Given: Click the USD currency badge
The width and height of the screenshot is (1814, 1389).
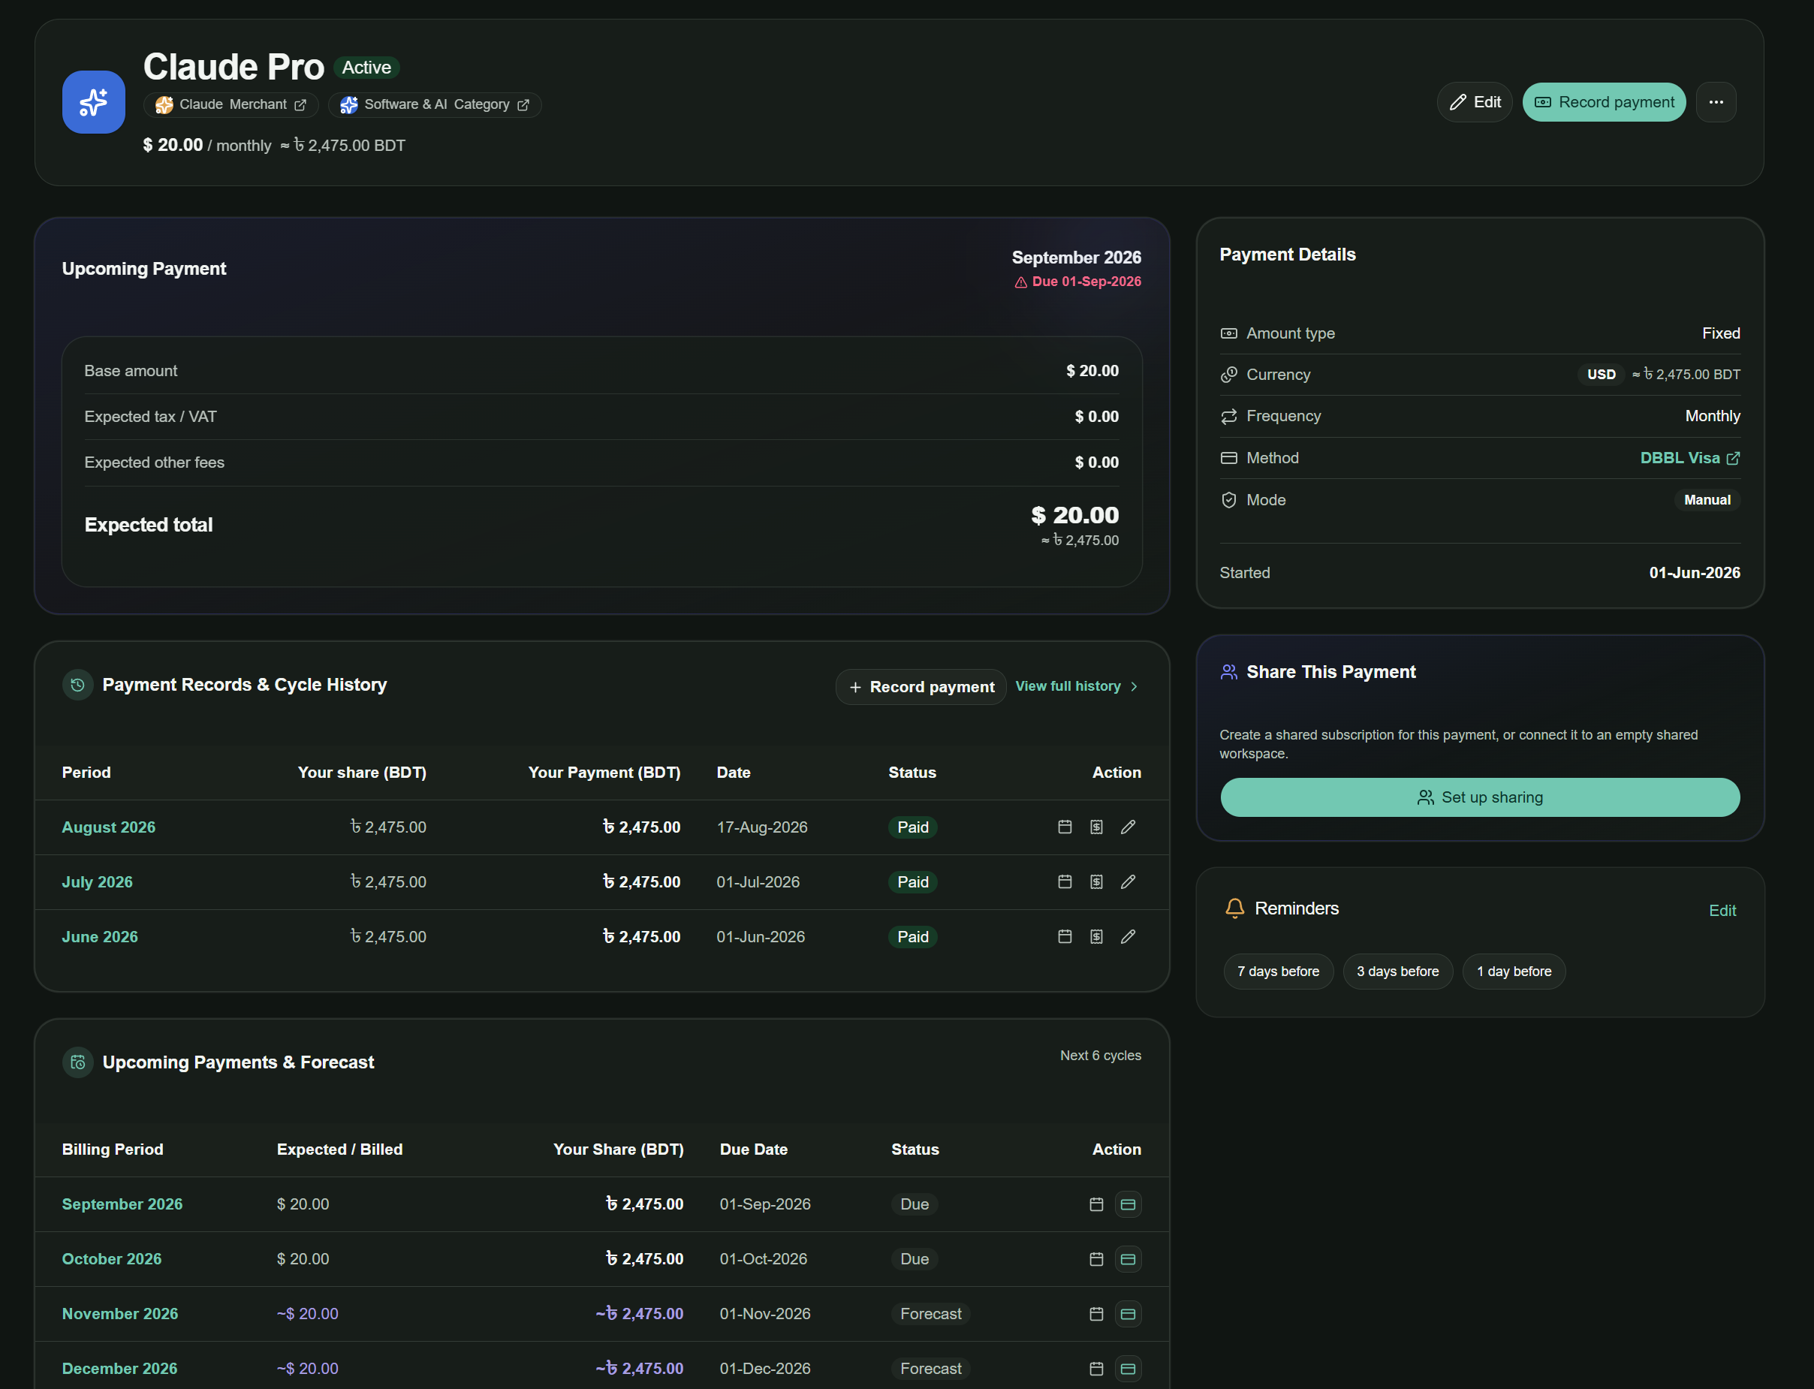Looking at the screenshot, I should click(x=1601, y=375).
